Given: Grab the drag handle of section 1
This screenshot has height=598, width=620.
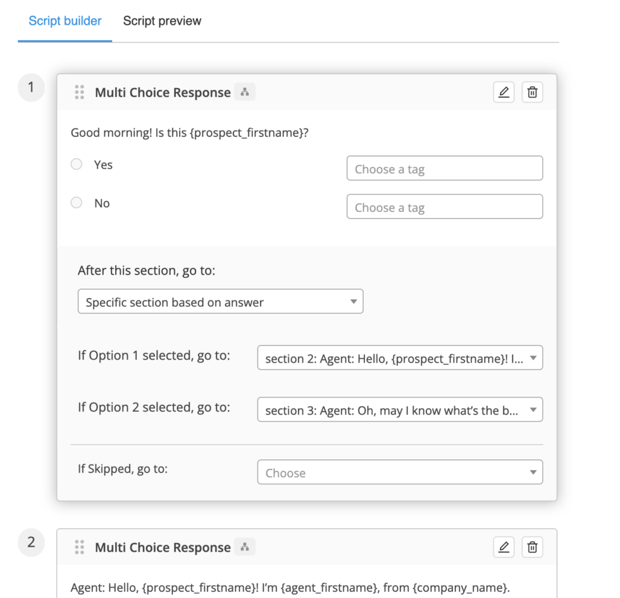Looking at the screenshot, I should tap(79, 92).
